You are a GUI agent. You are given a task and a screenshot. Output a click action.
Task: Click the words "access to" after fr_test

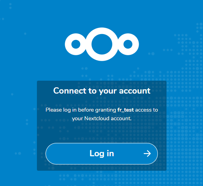coord(146,110)
